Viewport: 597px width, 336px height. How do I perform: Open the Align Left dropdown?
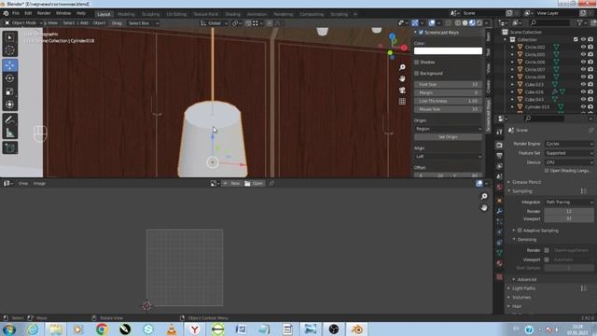pos(448,156)
